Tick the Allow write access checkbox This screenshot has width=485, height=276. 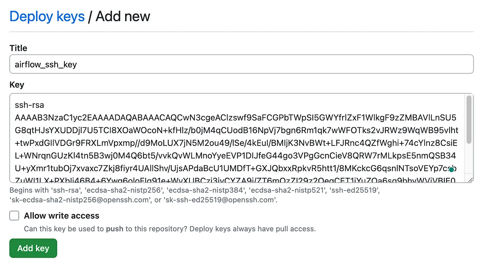[14, 216]
